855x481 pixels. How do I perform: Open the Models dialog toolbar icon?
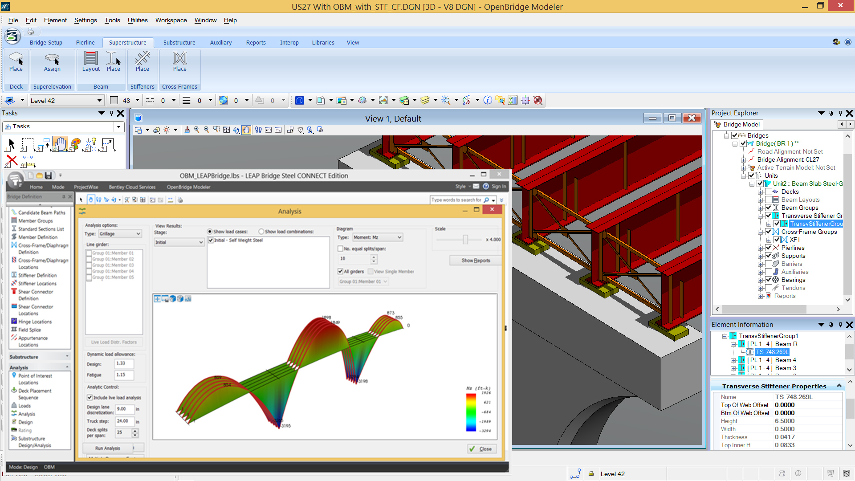coord(320,100)
